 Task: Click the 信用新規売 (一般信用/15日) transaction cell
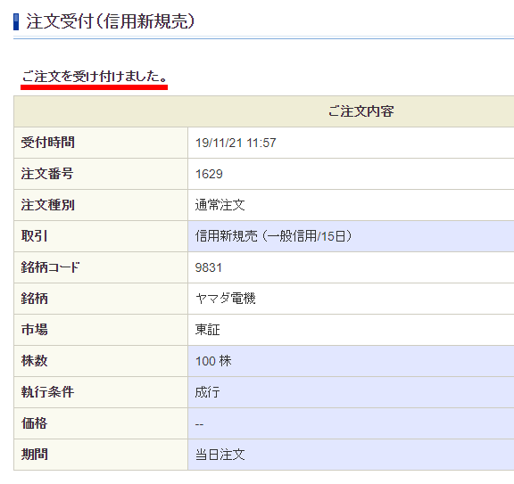click(x=351, y=236)
